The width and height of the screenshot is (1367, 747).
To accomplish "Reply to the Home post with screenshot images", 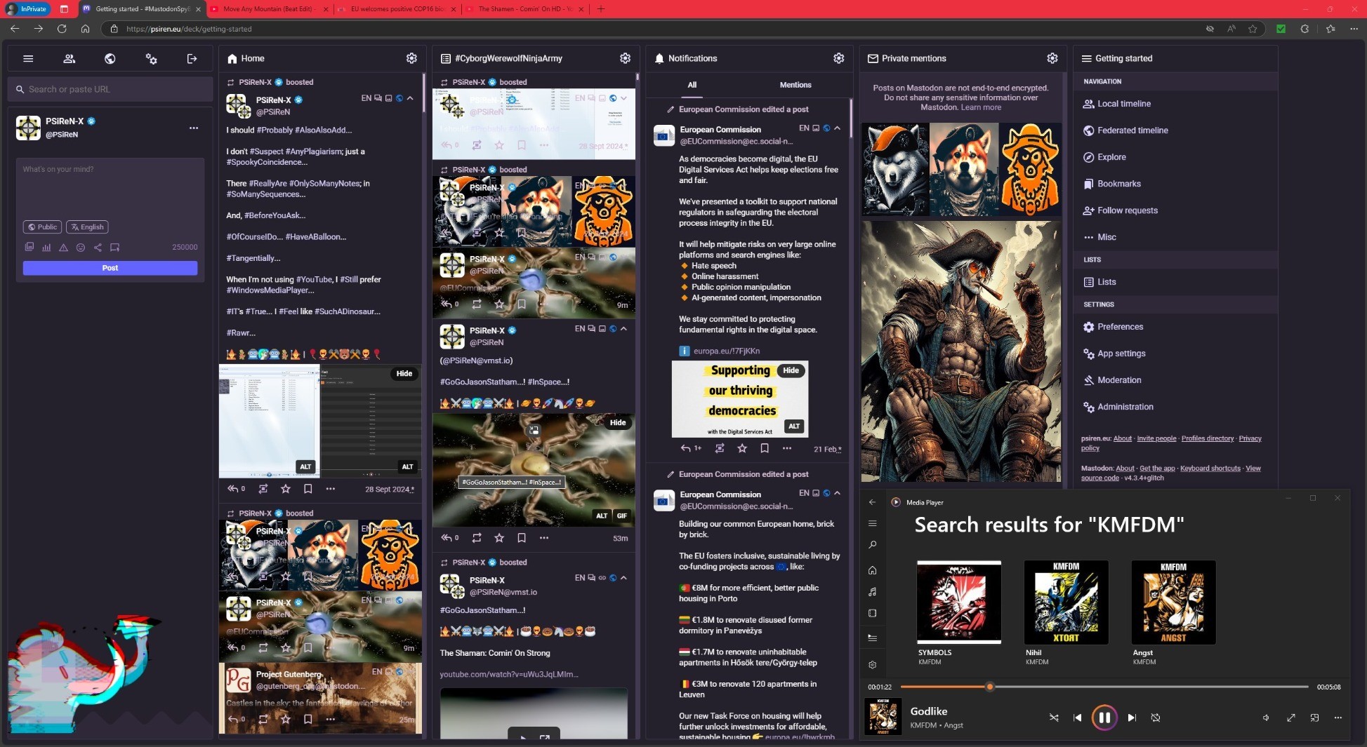I will 234,489.
